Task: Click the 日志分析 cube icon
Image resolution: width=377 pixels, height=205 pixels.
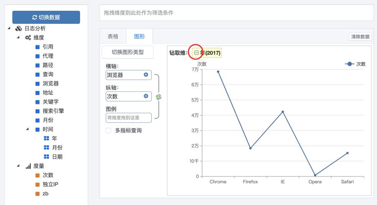Action: tap(19, 29)
